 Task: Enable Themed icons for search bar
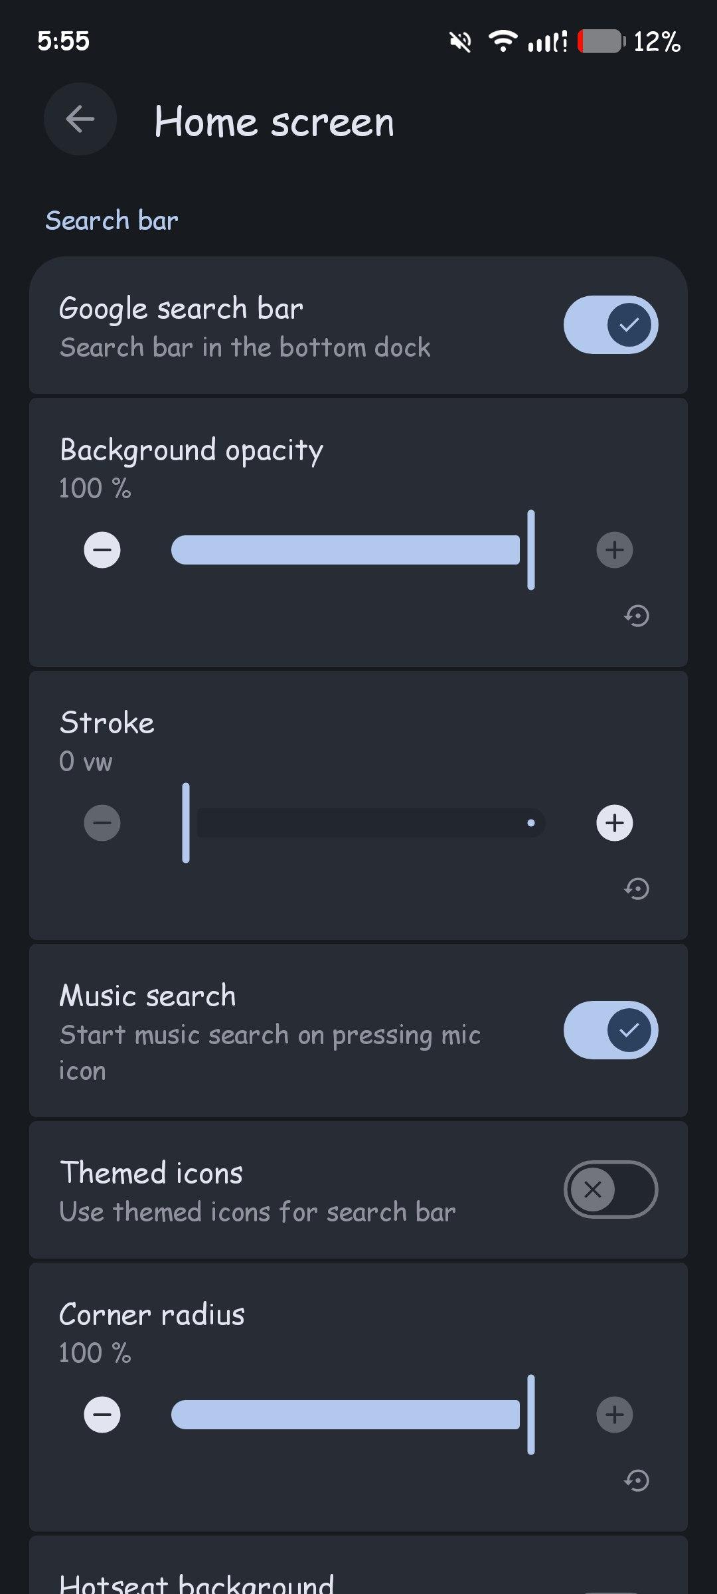[611, 1189]
